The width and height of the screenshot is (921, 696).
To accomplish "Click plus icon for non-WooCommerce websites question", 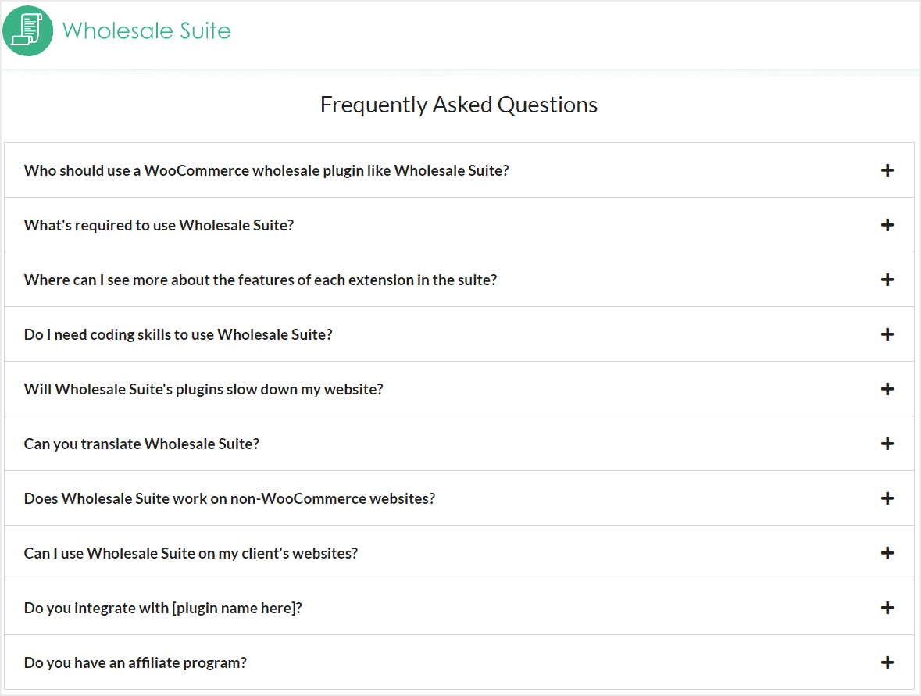I will 887,498.
